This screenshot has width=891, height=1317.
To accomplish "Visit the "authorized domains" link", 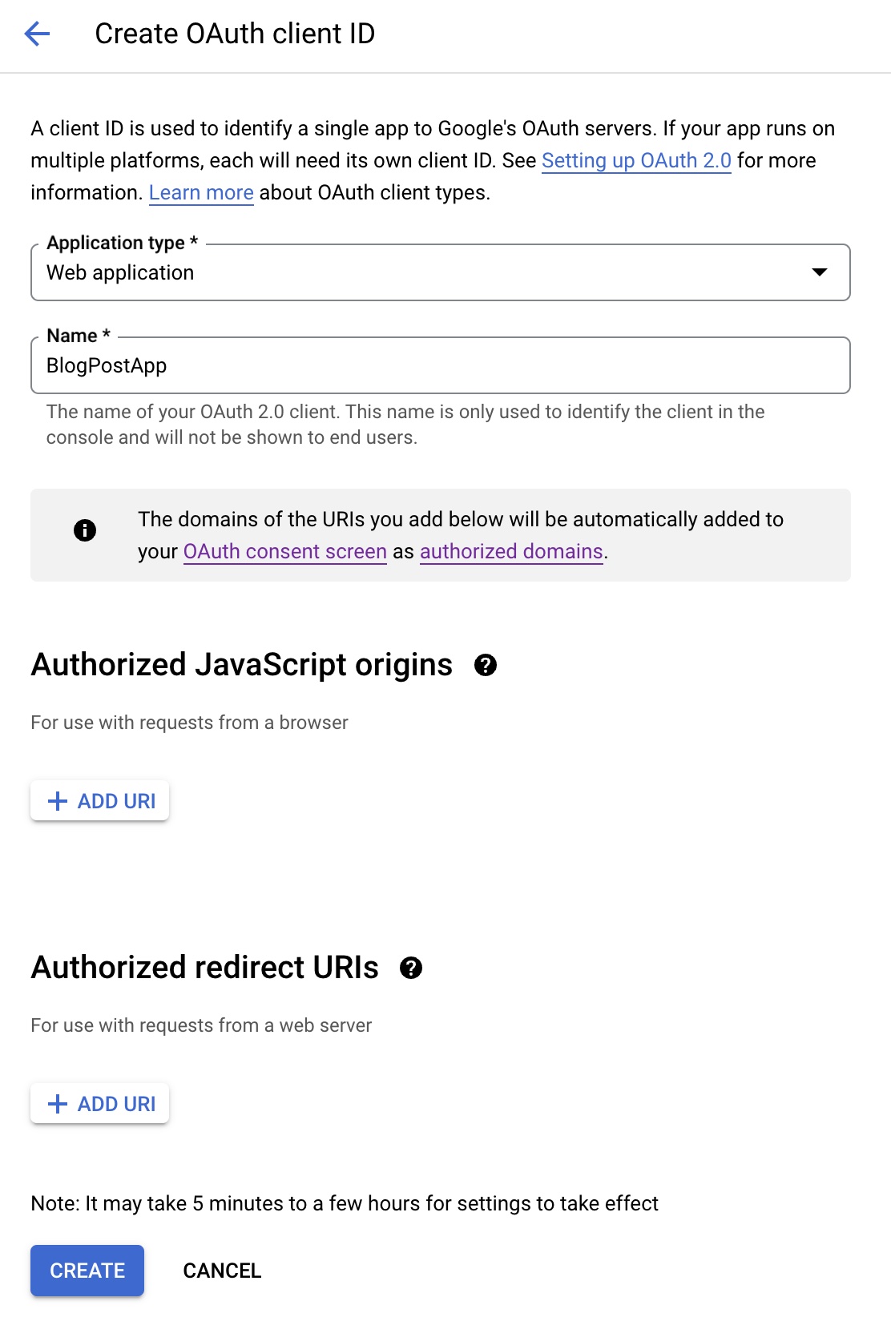I will [x=511, y=552].
